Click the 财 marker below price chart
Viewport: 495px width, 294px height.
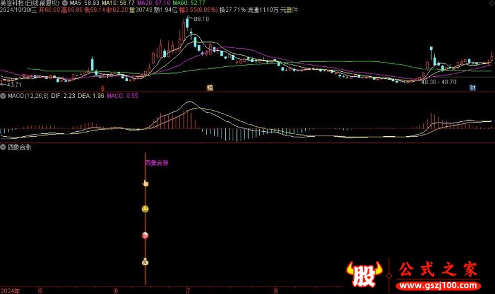(x=472, y=88)
